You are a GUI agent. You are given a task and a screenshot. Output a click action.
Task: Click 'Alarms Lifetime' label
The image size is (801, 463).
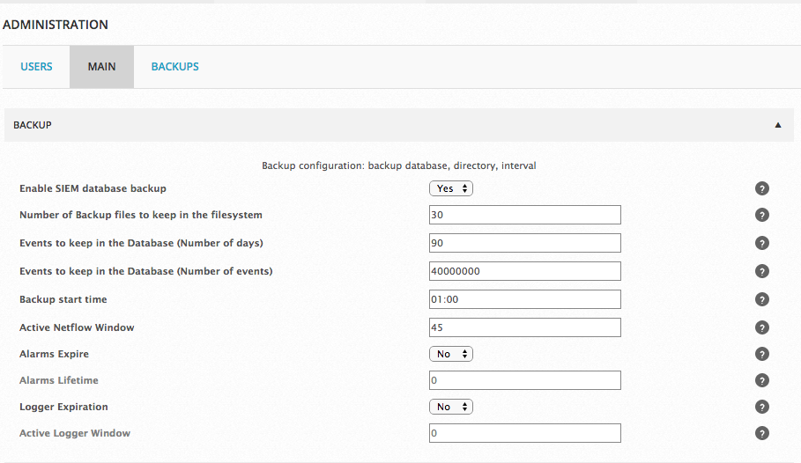59,380
